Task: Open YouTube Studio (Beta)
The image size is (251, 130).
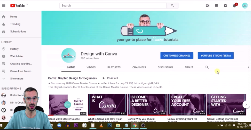Action: click(x=216, y=55)
